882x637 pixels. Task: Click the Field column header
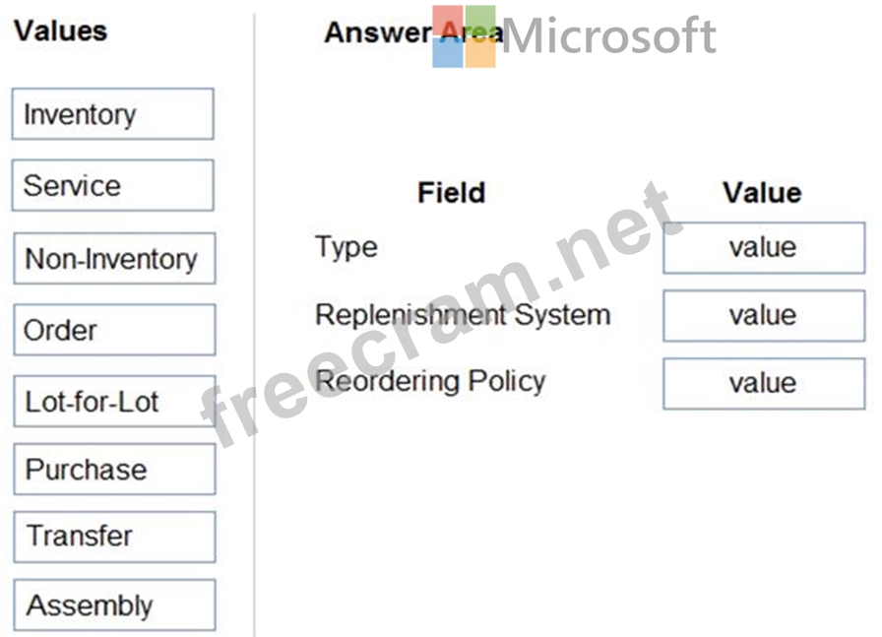point(451,192)
